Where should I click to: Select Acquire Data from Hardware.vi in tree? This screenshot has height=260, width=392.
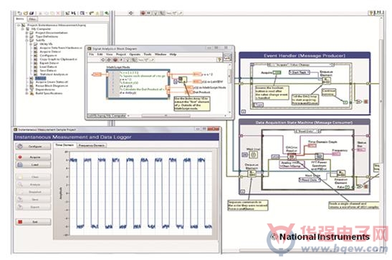[x=61, y=48]
